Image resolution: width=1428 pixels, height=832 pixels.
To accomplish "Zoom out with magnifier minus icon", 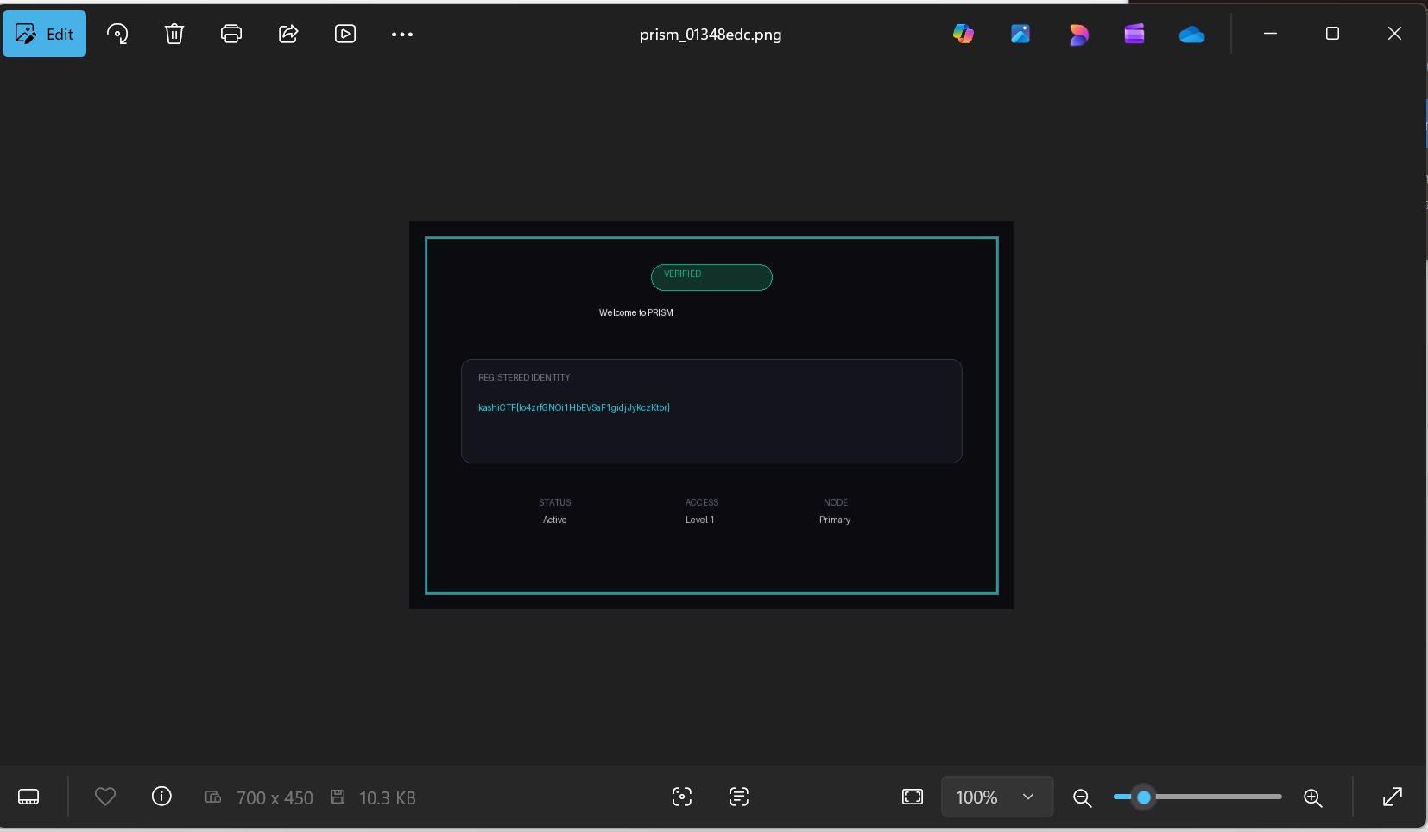I will pyautogui.click(x=1083, y=797).
